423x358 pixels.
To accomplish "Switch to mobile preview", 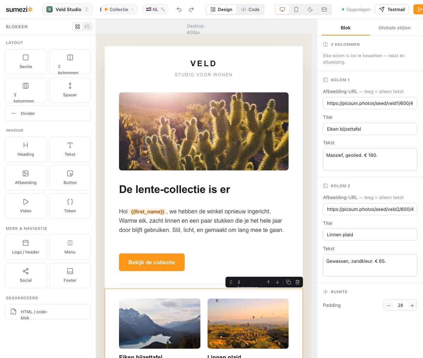I will [296, 9].
